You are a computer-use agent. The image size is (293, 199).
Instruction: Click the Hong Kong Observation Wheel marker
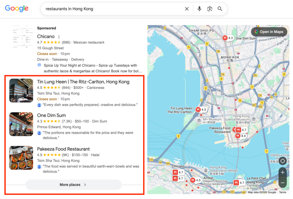206,170
